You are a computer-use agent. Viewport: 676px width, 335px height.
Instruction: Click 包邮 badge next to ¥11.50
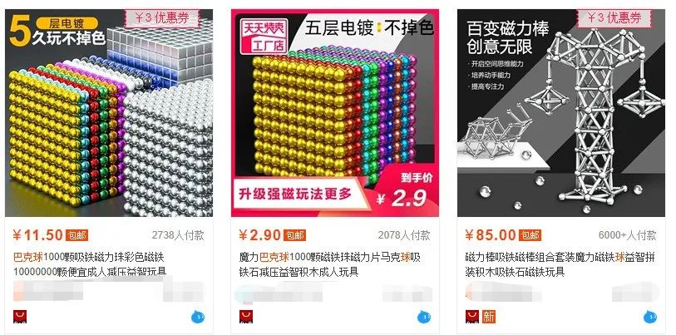[x=76, y=235]
